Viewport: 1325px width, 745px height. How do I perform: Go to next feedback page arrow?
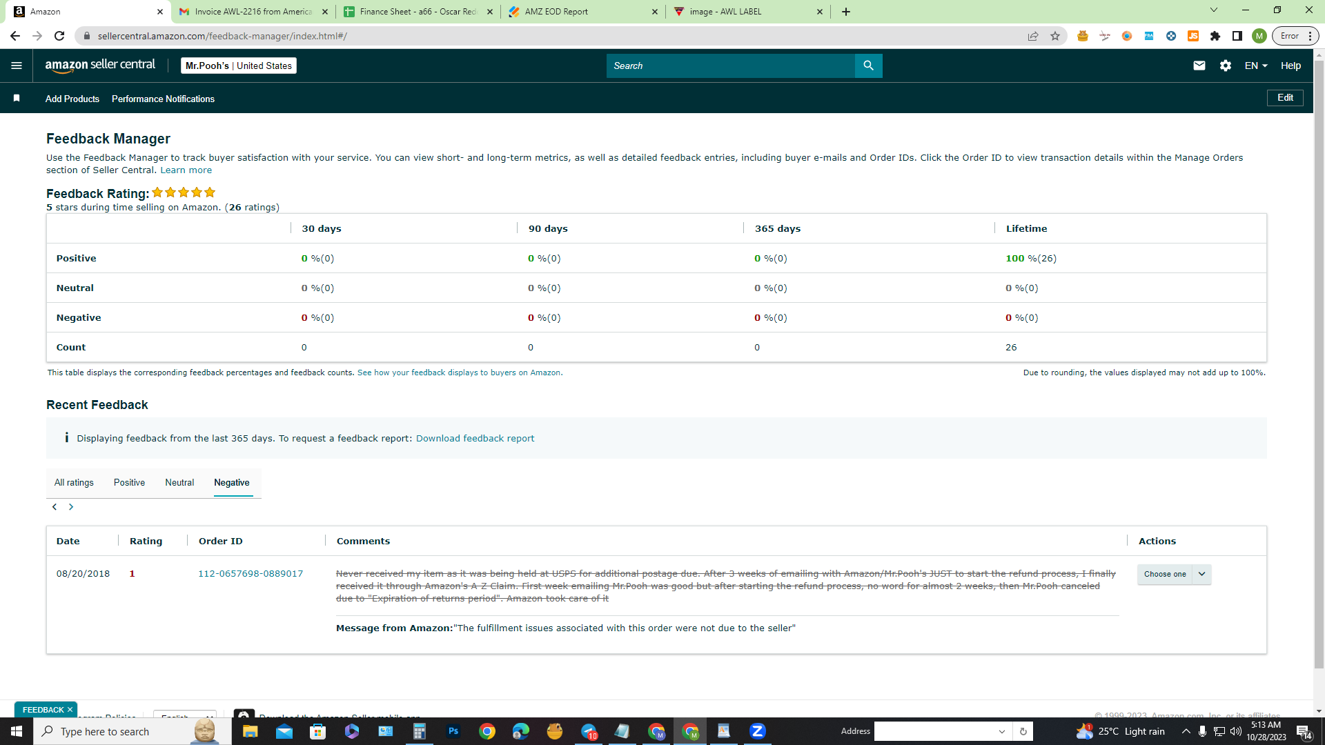71,507
